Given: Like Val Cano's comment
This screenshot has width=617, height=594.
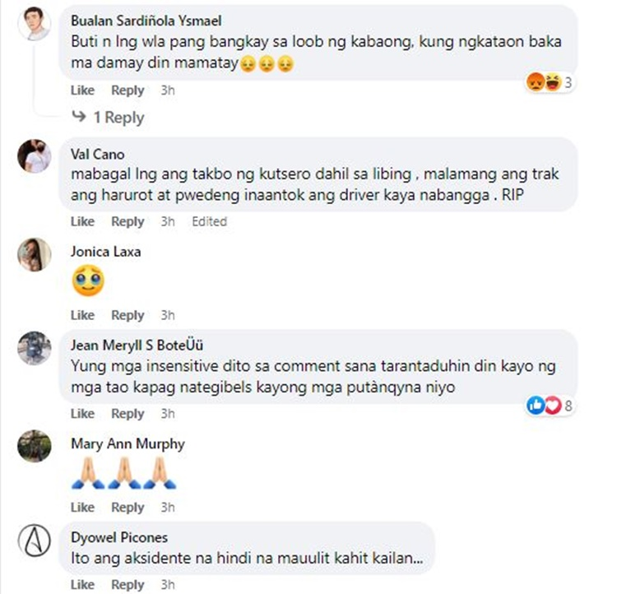Looking at the screenshot, I should click(x=82, y=221).
